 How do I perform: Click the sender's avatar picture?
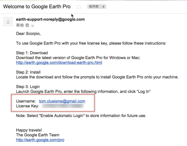pos(7,21)
